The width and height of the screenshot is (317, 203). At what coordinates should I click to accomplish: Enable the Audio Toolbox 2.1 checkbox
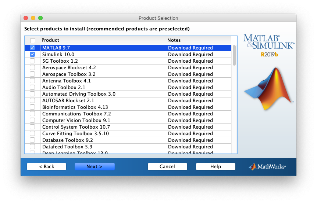[x=32, y=87]
